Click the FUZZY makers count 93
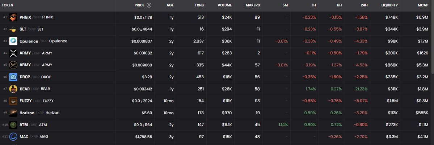 [x=257, y=101]
